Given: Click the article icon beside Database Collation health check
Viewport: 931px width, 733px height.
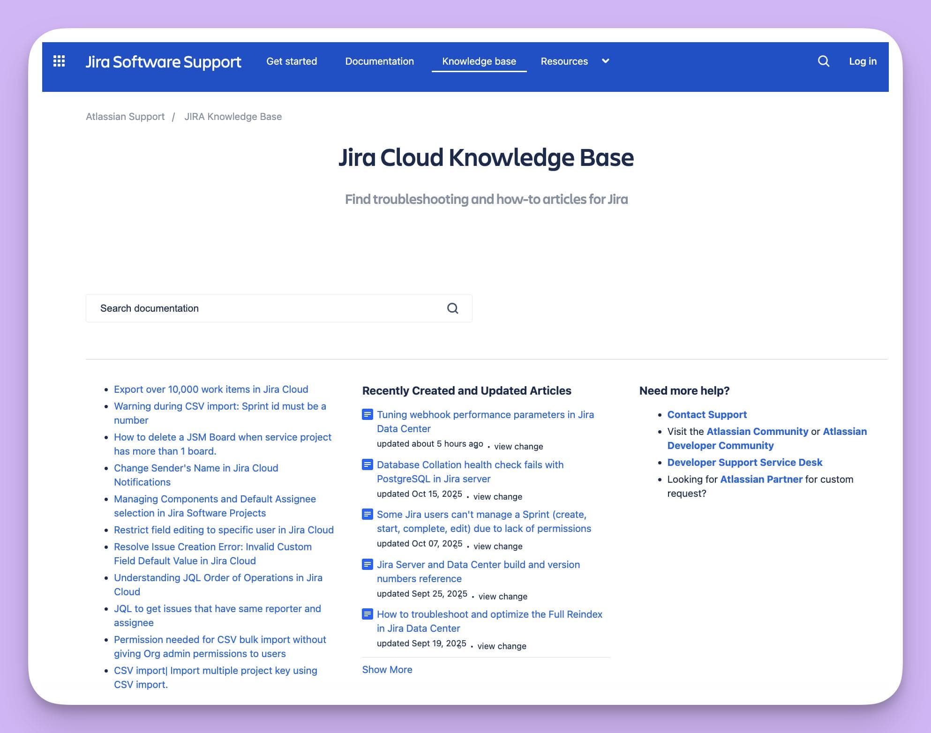Looking at the screenshot, I should pyautogui.click(x=367, y=464).
